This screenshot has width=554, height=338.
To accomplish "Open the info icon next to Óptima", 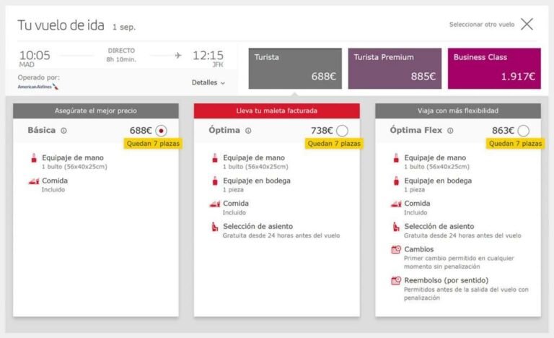I will [248, 131].
